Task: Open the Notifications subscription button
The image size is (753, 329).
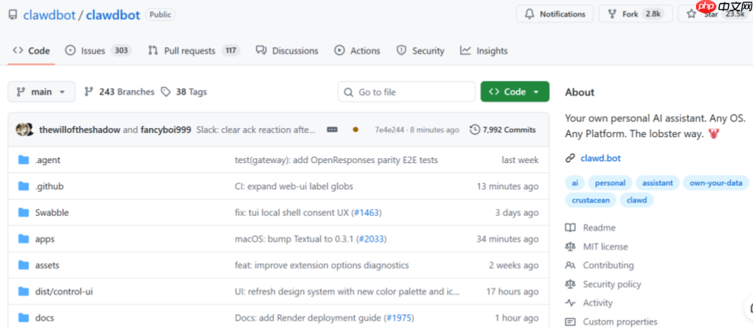Action: pyautogui.click(x=555, y=14)
